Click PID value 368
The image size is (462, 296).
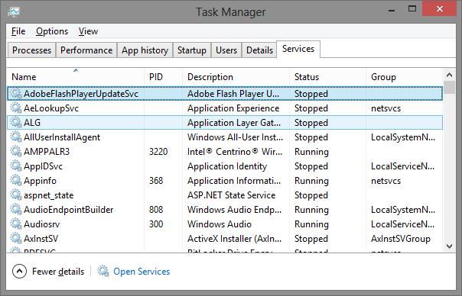tap(156, 181)
